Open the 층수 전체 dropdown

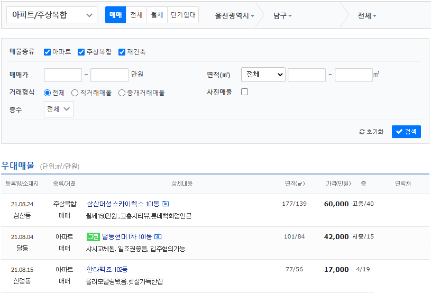(x=59, y=109)
